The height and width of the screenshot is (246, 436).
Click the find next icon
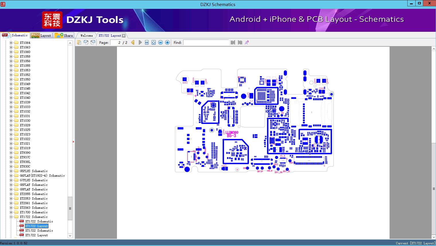[240, 42]
